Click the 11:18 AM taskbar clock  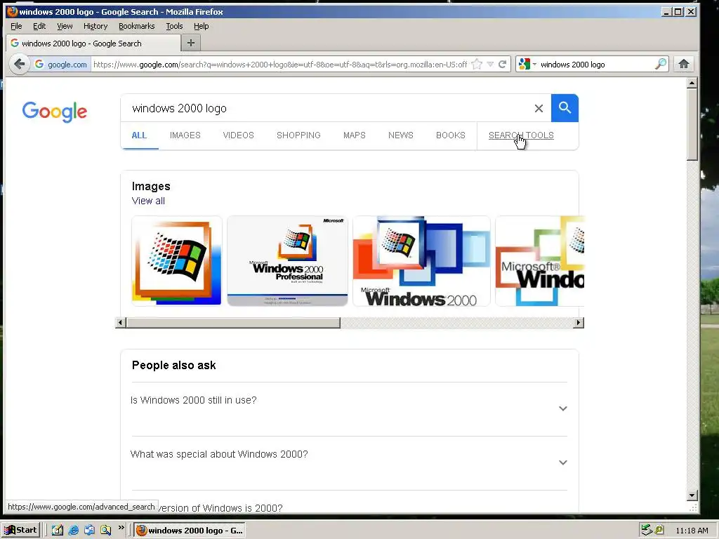tap(692, 531)
